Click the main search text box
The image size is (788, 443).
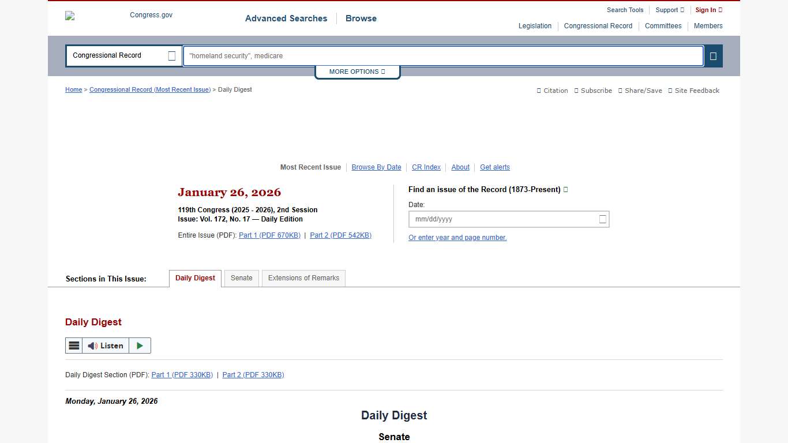click(x=442, y=56)
